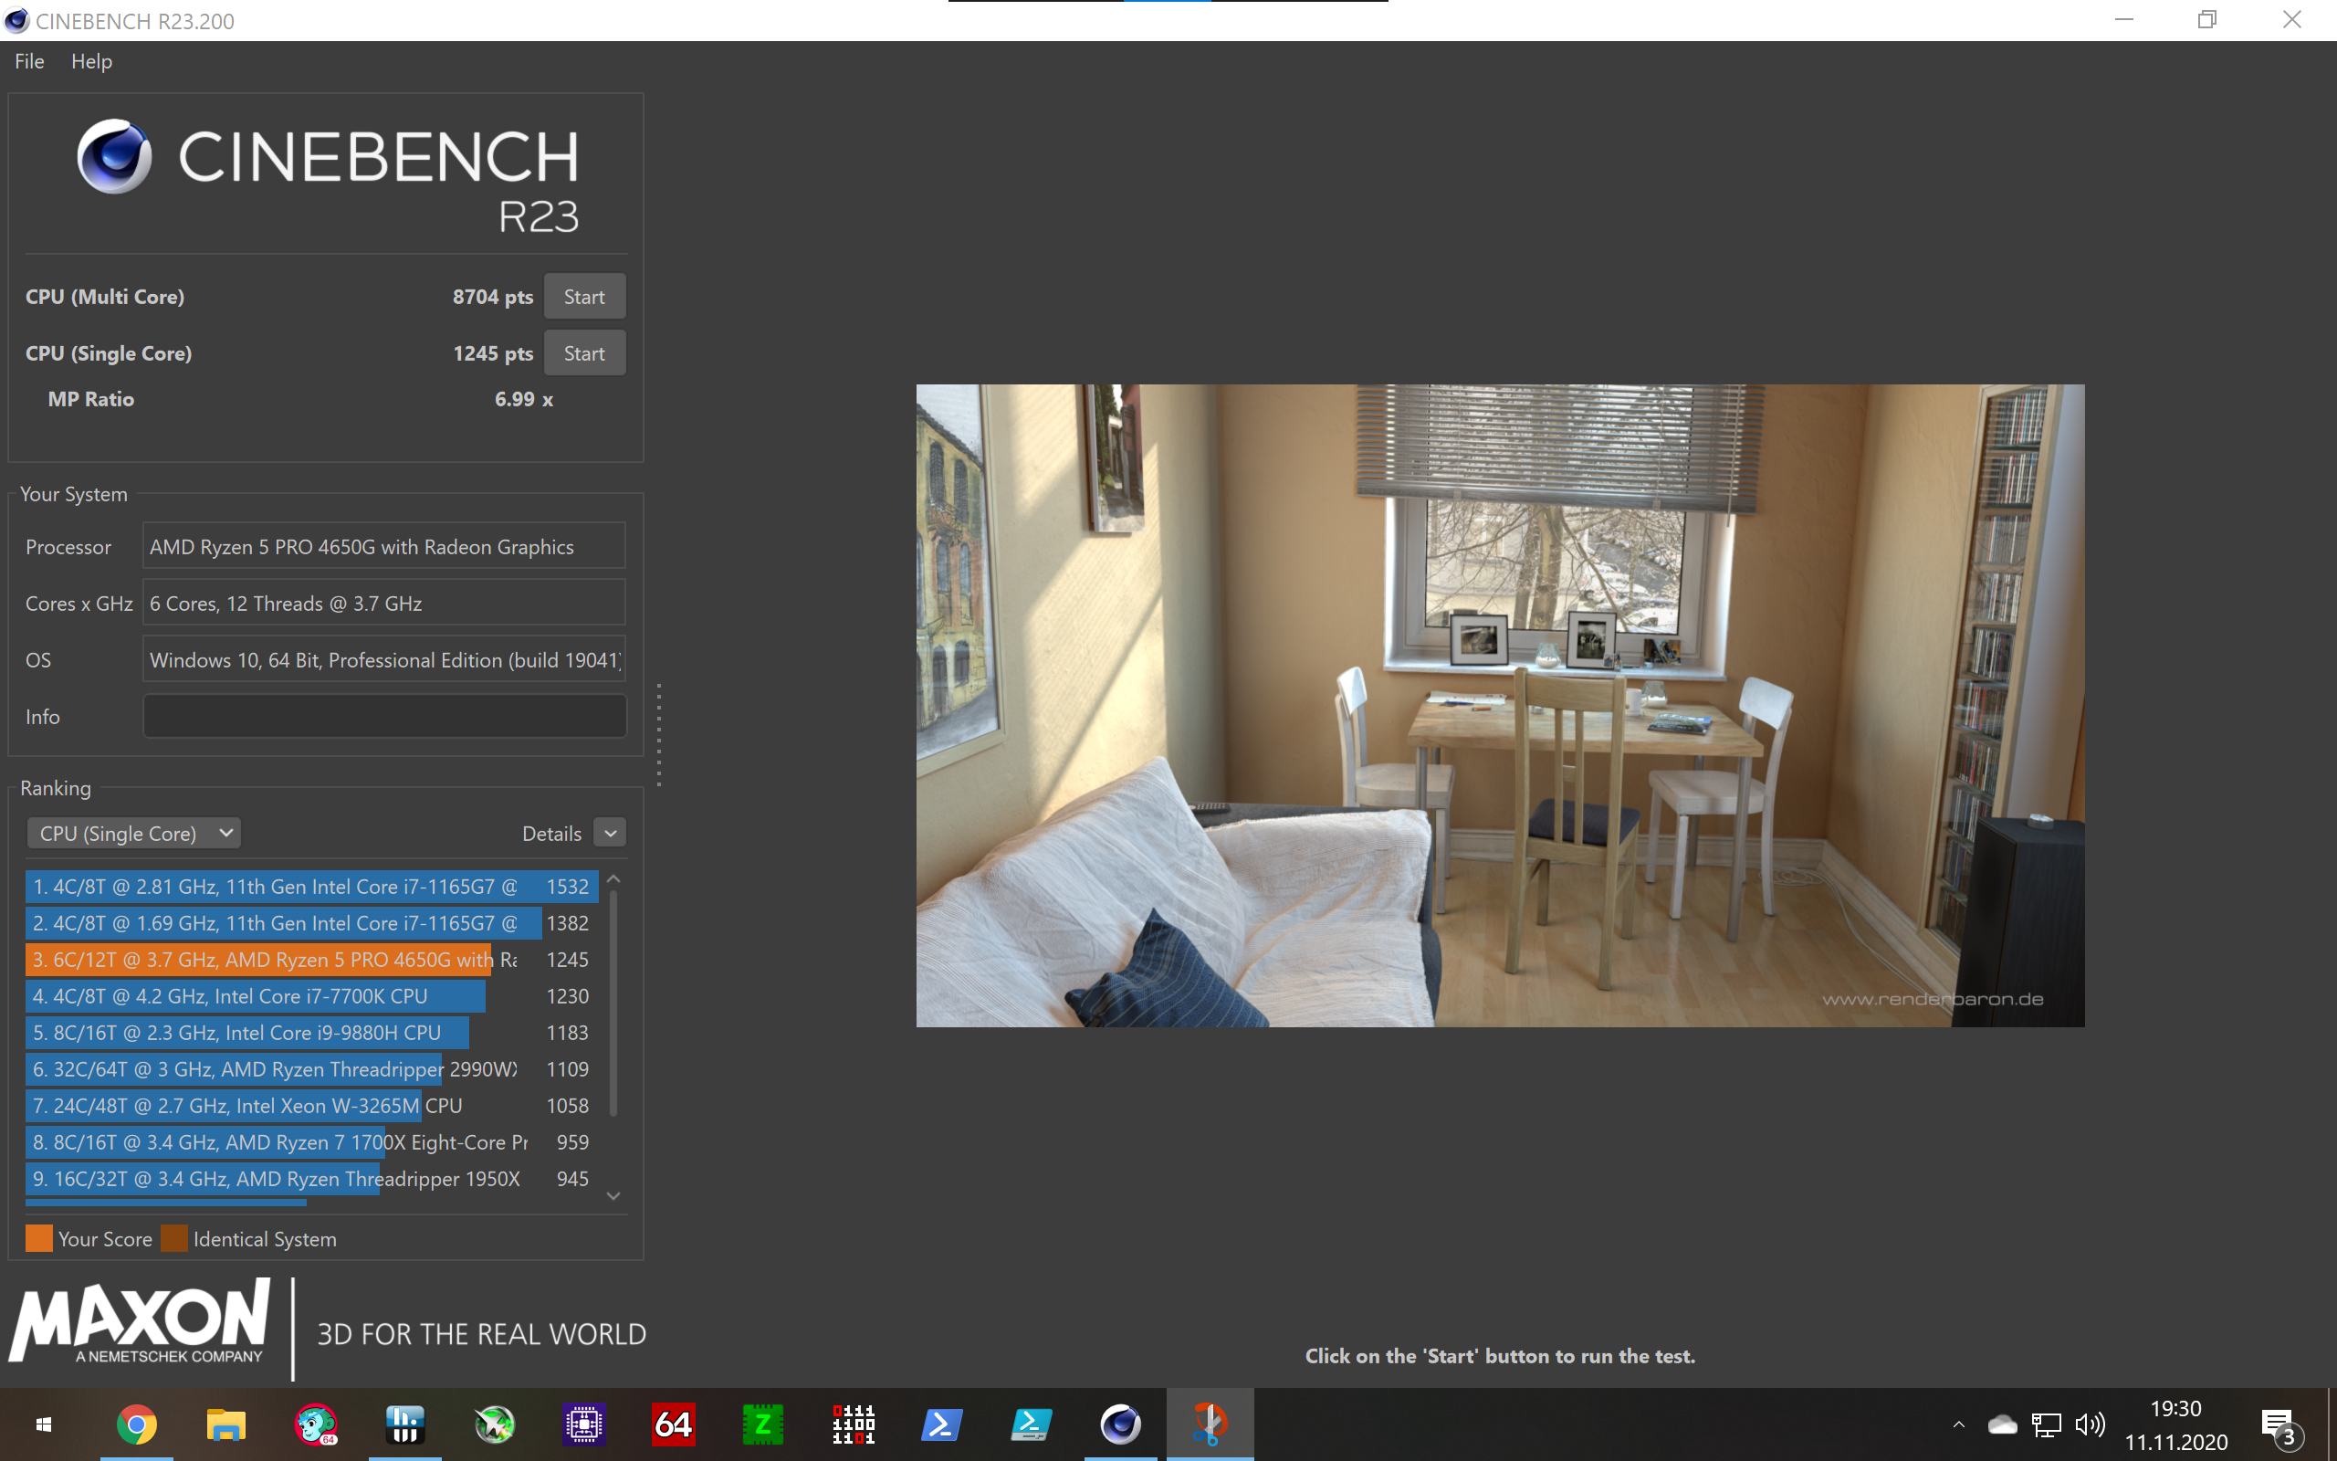Open the cartoon face app with 64 badge
The width and height of the screenshot is (2337, 1461).
coord(316,1424)
